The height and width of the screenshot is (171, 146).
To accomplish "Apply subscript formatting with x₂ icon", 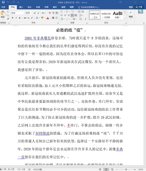I will 29,18.
